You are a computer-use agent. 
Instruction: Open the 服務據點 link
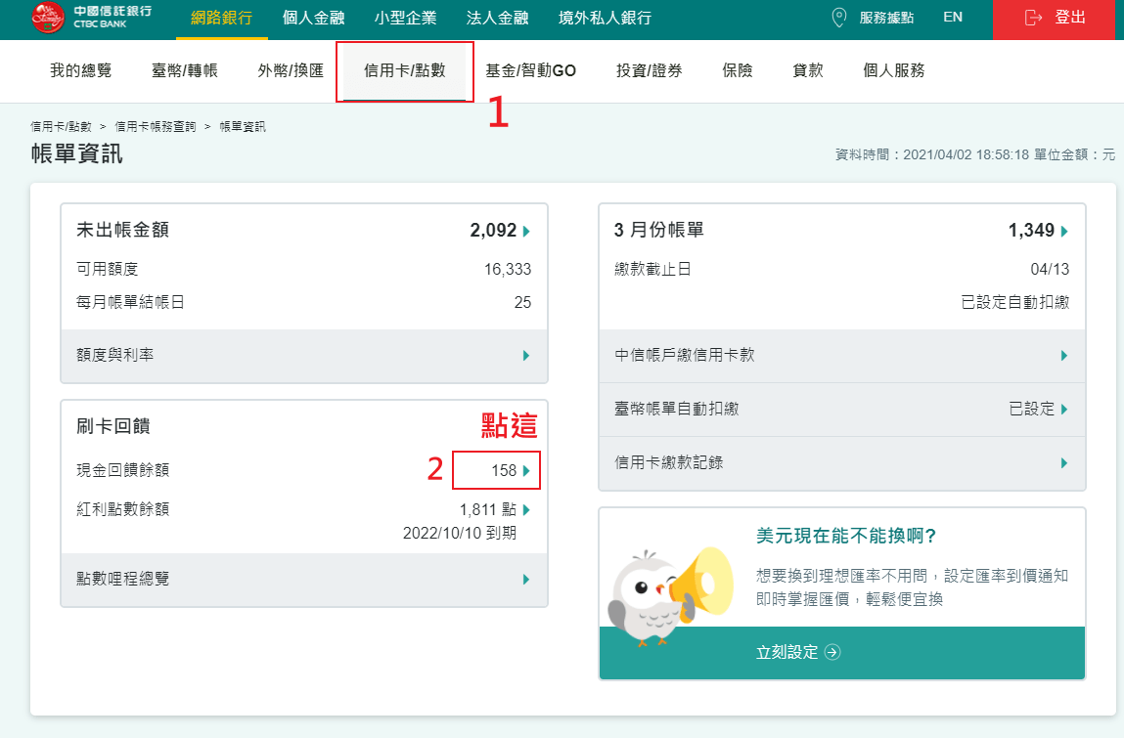coord(886,18)
